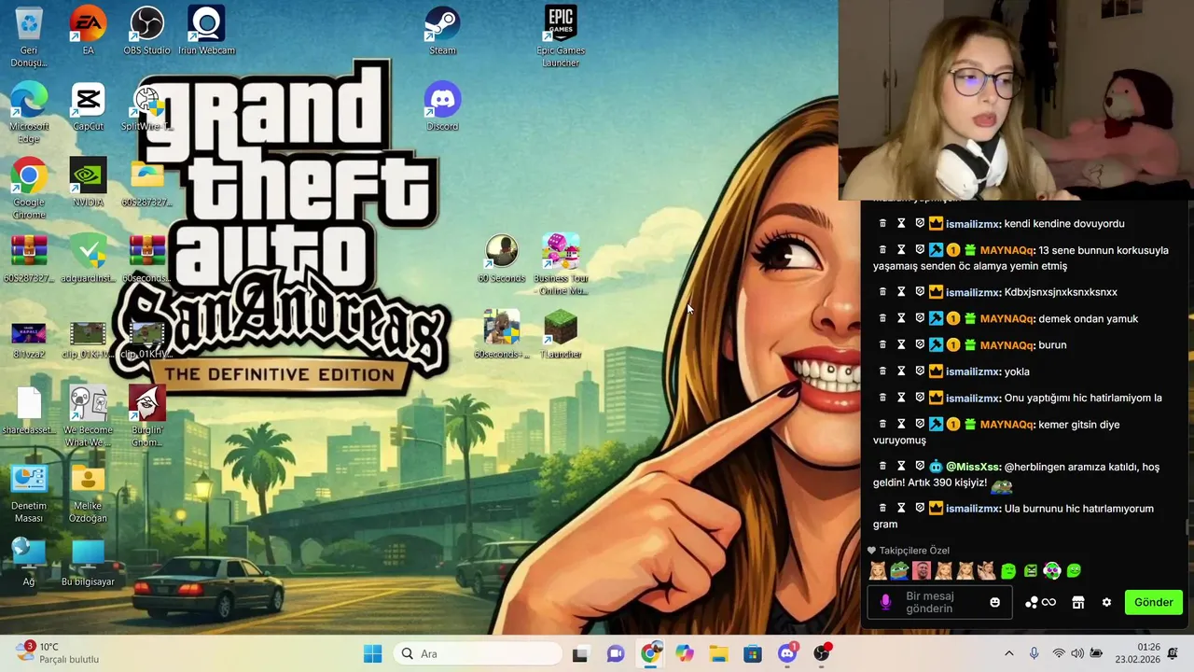Viewport: 1194px width, 672px height.
Task: Open the Epic Games Launcher desktop icon
Action: tap(561, 36)
